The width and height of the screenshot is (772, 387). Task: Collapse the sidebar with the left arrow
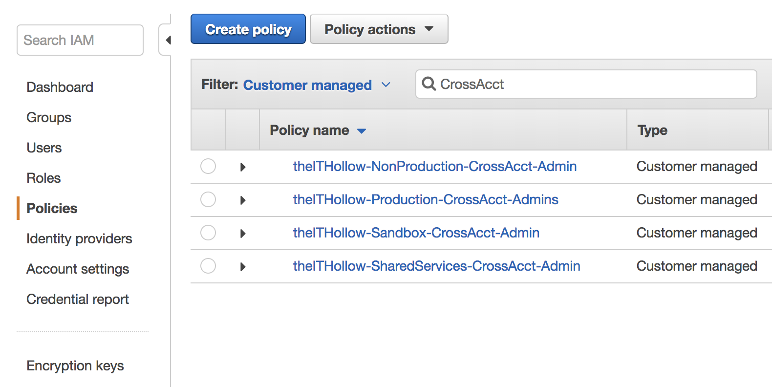(x=168, y=40)
